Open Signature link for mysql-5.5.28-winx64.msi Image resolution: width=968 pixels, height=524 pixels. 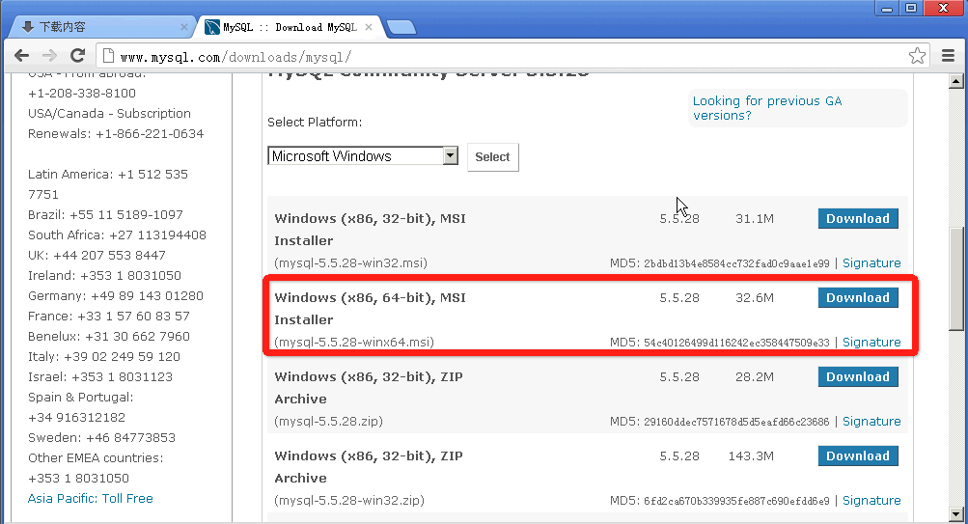tap(871, 343)
